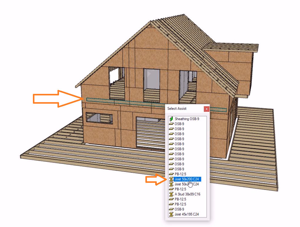Choose the A Stud 38x89 C16 entry

(187, 194)
